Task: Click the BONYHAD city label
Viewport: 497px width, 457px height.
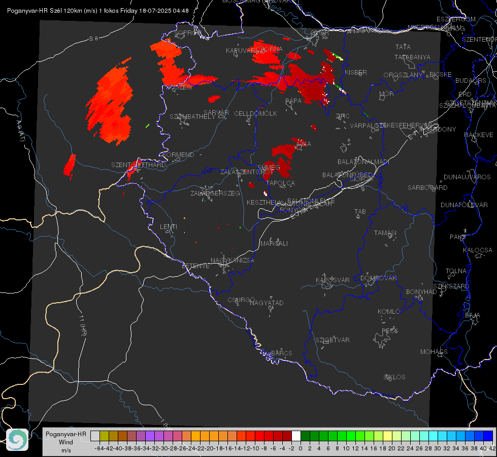Action: click(x=421, y=291)
